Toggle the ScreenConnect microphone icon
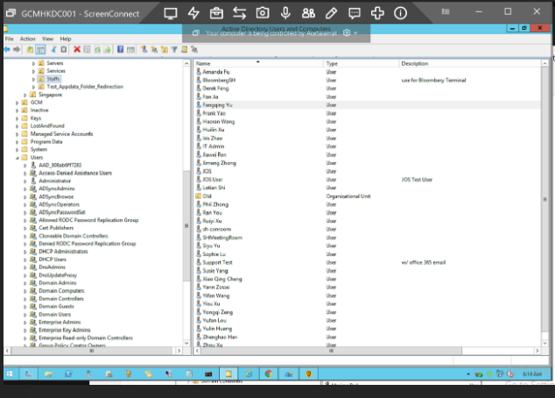 285,13
